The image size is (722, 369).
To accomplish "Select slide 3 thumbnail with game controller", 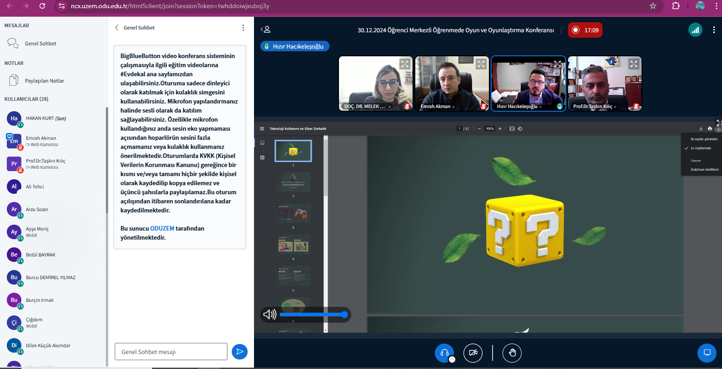I will coord(293,213).
